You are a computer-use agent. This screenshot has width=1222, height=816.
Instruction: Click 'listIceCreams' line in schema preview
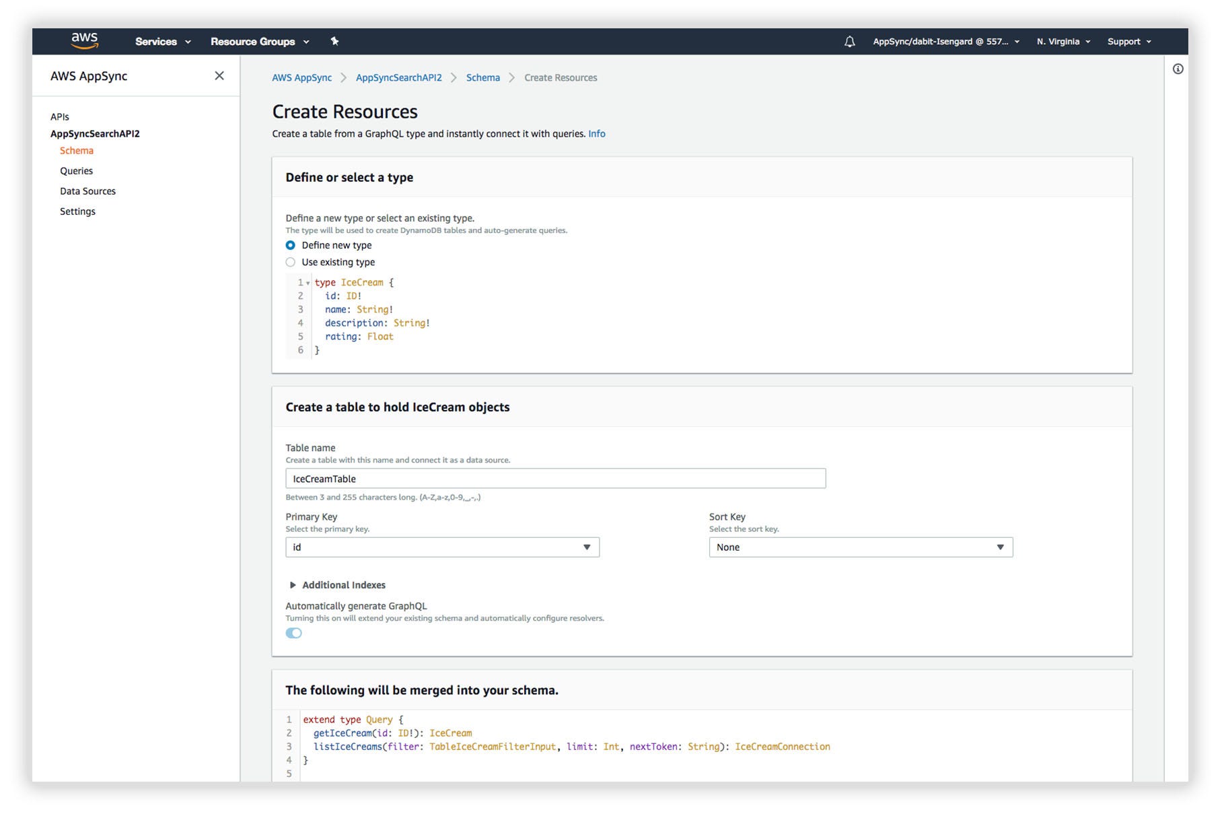(x=571, y=747)
